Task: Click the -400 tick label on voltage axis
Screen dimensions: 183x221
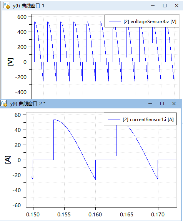Action: [21, 92]
